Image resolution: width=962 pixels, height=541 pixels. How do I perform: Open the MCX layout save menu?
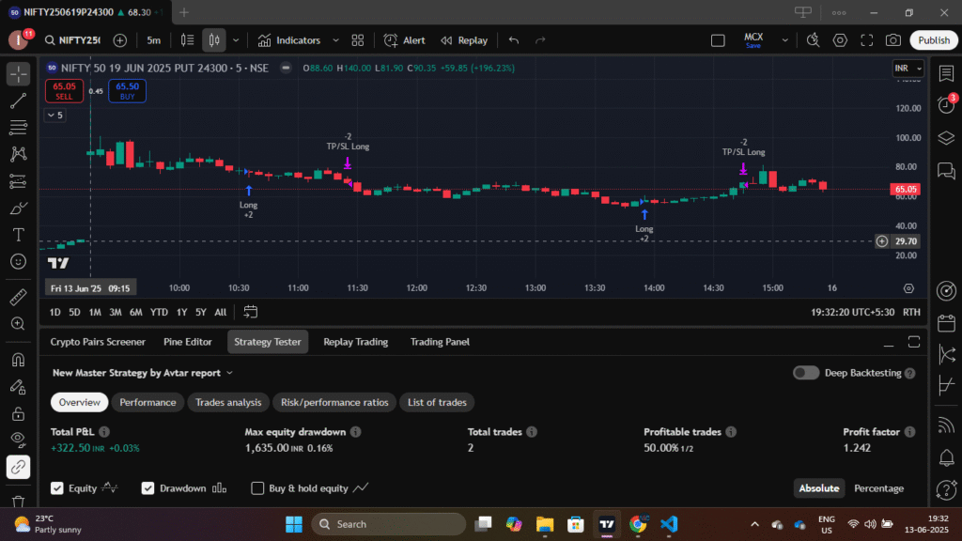click(753, 40)
